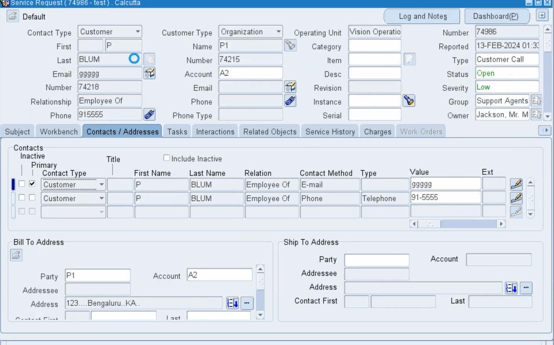Toggle Primary checkbox on Phone contact row
Screen dimensions: 554x345
click(x=32, y=197)
